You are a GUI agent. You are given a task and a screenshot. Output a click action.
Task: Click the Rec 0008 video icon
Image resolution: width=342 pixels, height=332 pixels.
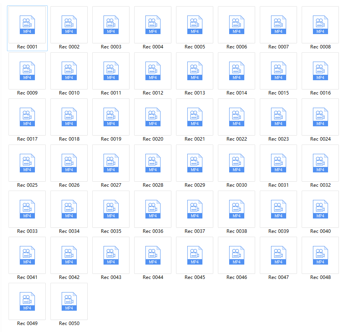click(x=320, y=25)
